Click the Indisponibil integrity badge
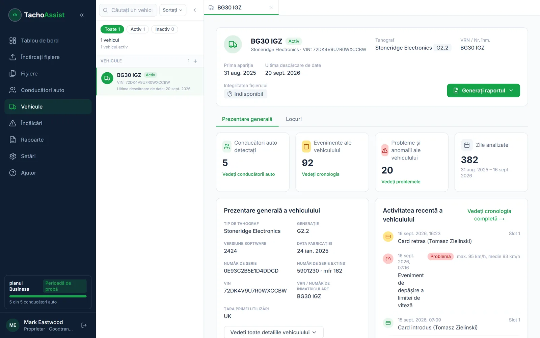The width and height of the screenshot is (540, 338). [x=245, y=94]
